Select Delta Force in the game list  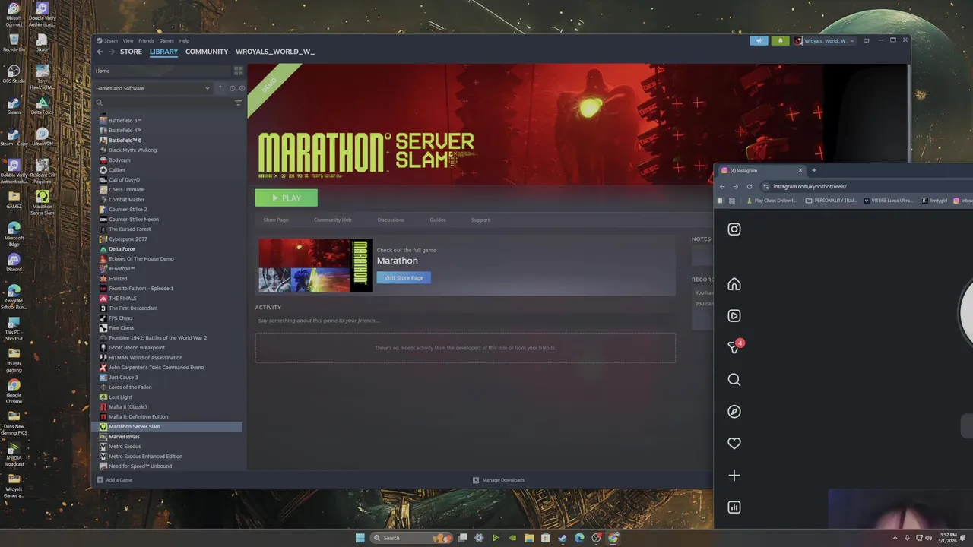click(x=122, y=248)
